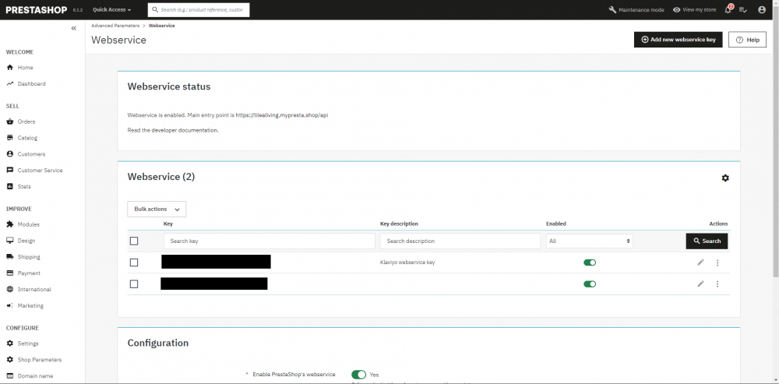This screenshot has height=384, width=779.
Task: Check the Klaviyo webservice key row checkbox
Action: pos(134,262)
